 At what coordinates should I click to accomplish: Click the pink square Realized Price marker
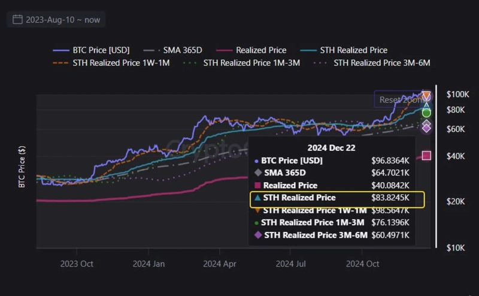click(426, 156)
